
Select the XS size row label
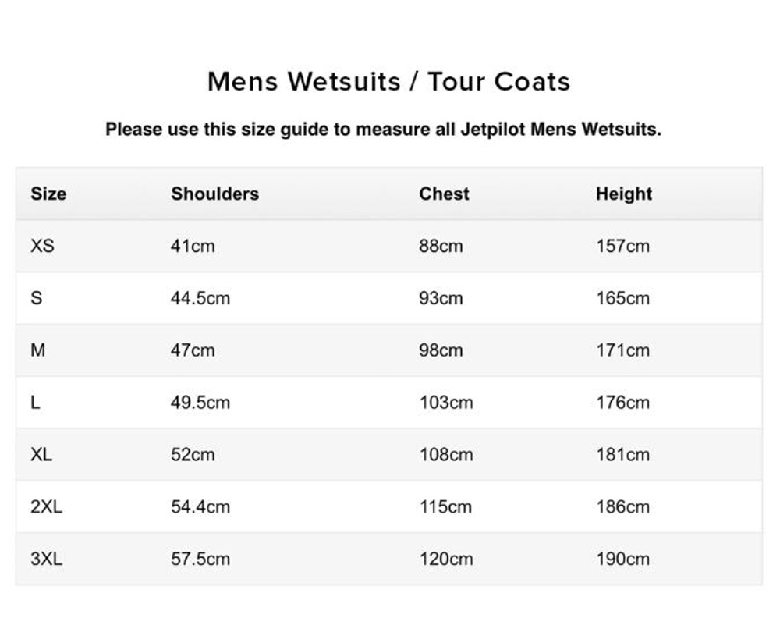tap(42, 246)
